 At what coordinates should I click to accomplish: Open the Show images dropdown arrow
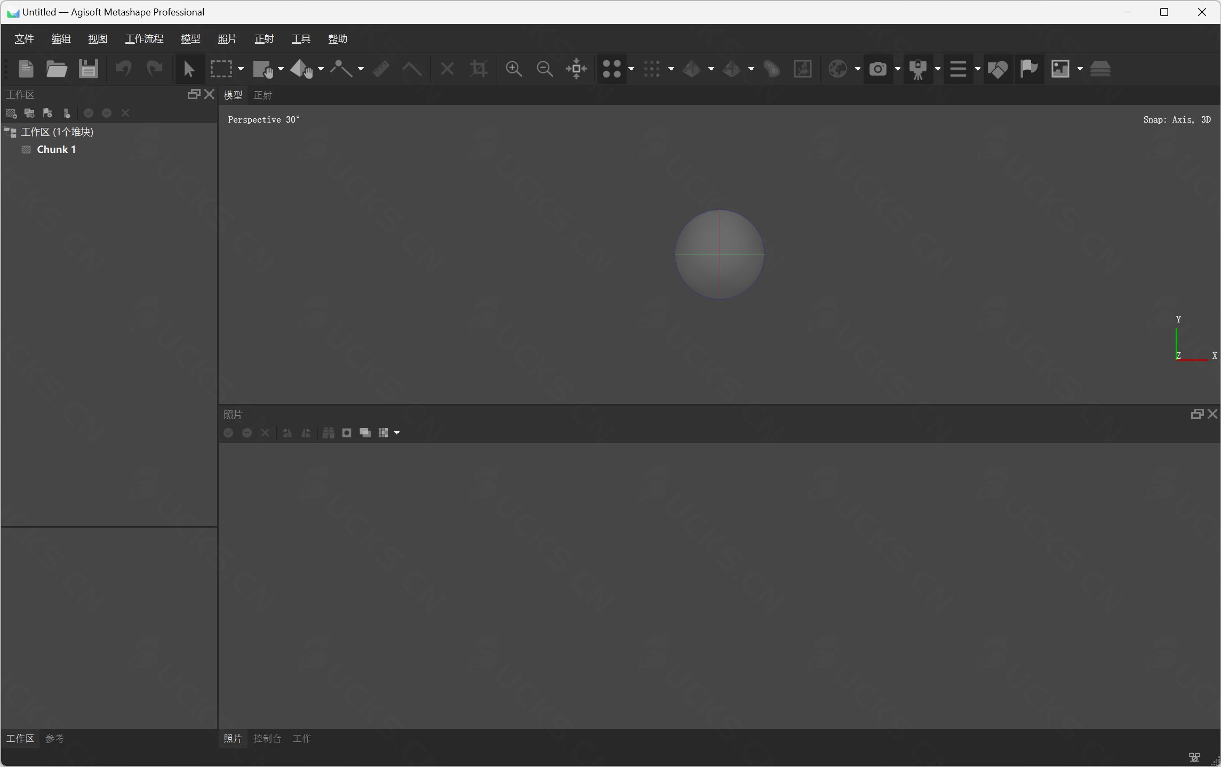click(x=1080, y=69)
